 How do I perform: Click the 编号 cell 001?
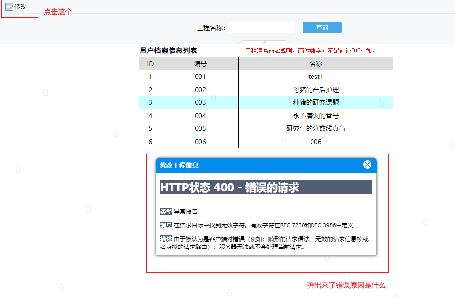tap(200, 76)
